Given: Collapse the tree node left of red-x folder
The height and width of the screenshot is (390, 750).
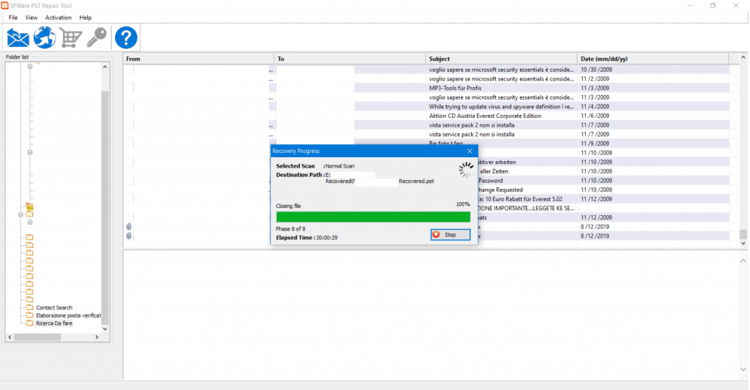Looking at the screenshot, I should [21, 214].
